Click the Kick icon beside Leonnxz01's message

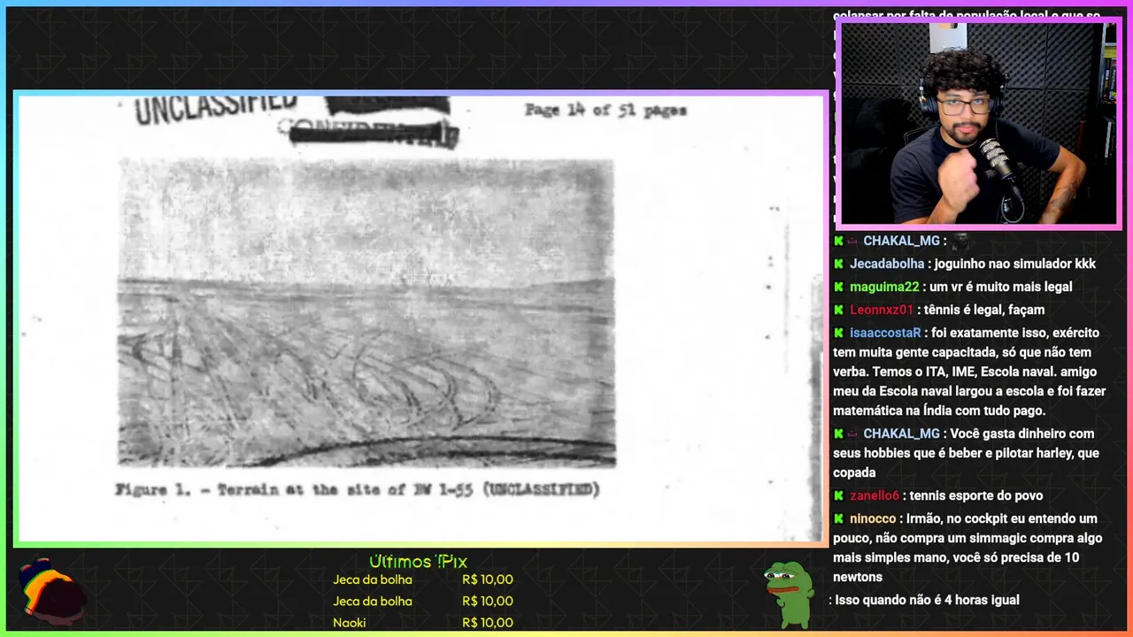click(838, 310)
